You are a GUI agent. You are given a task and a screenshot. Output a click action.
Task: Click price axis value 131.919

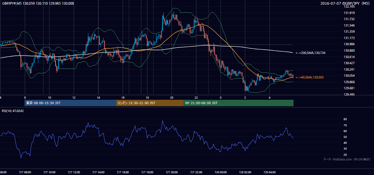[349, 13]
